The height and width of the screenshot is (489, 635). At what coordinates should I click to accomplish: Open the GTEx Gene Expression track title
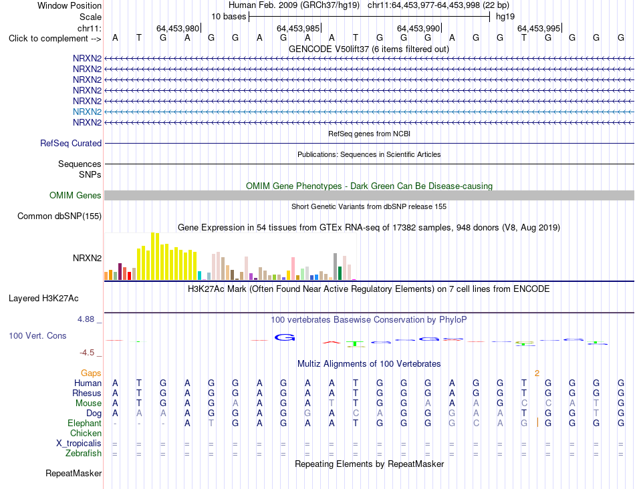(369, 228)
